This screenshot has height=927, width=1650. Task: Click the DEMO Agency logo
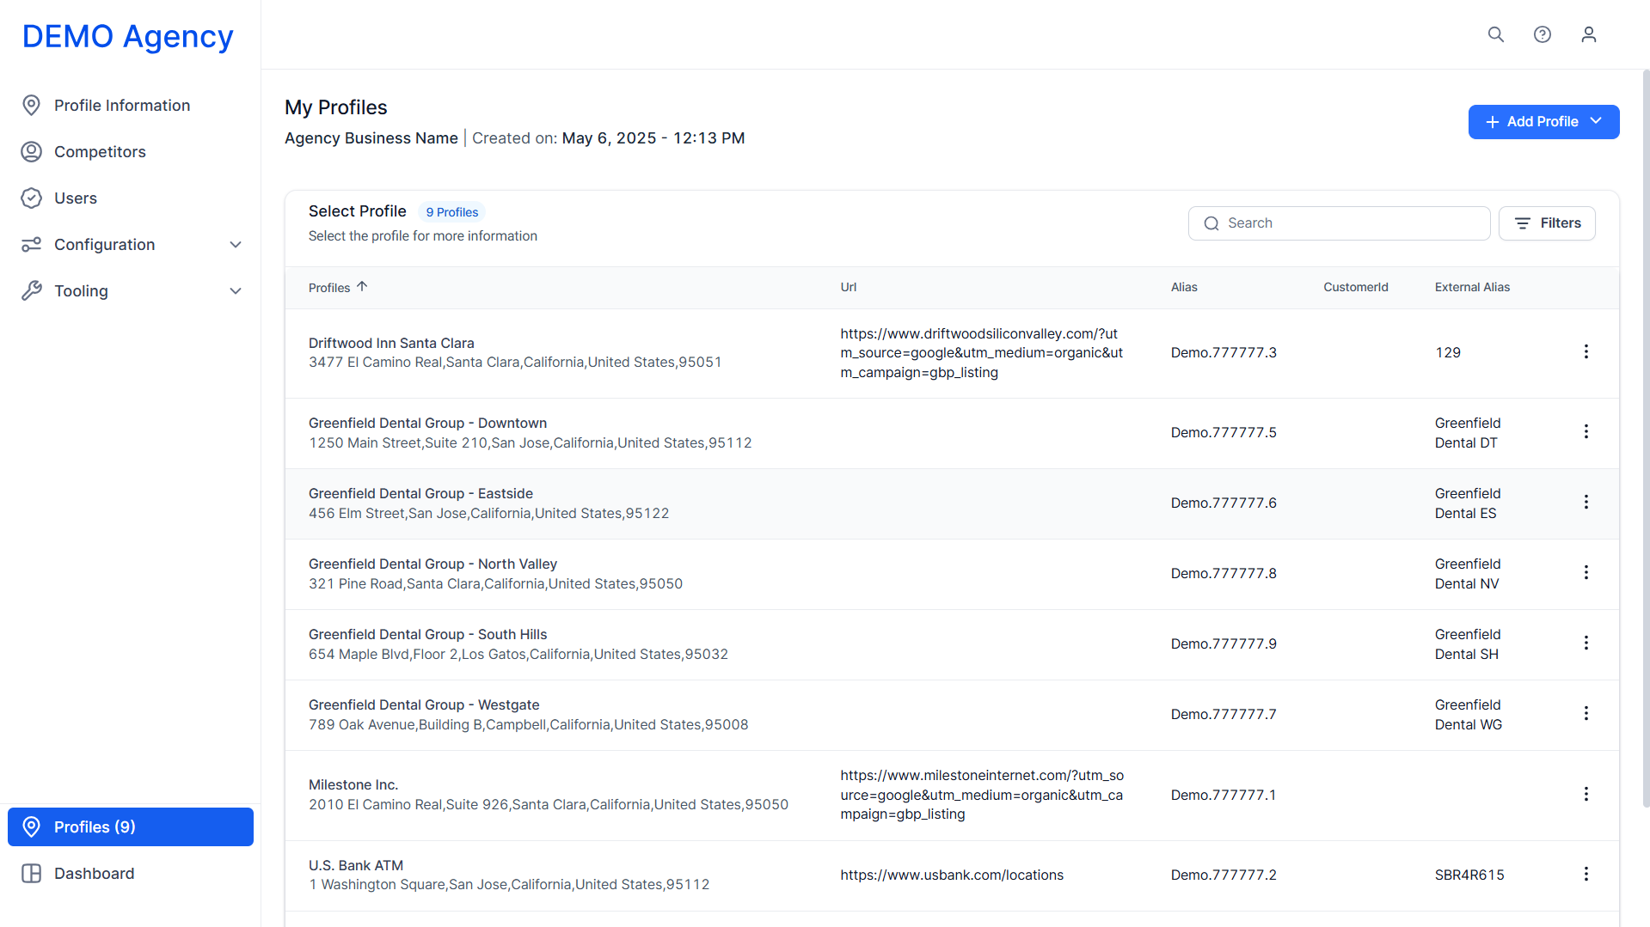coord(127,36)
